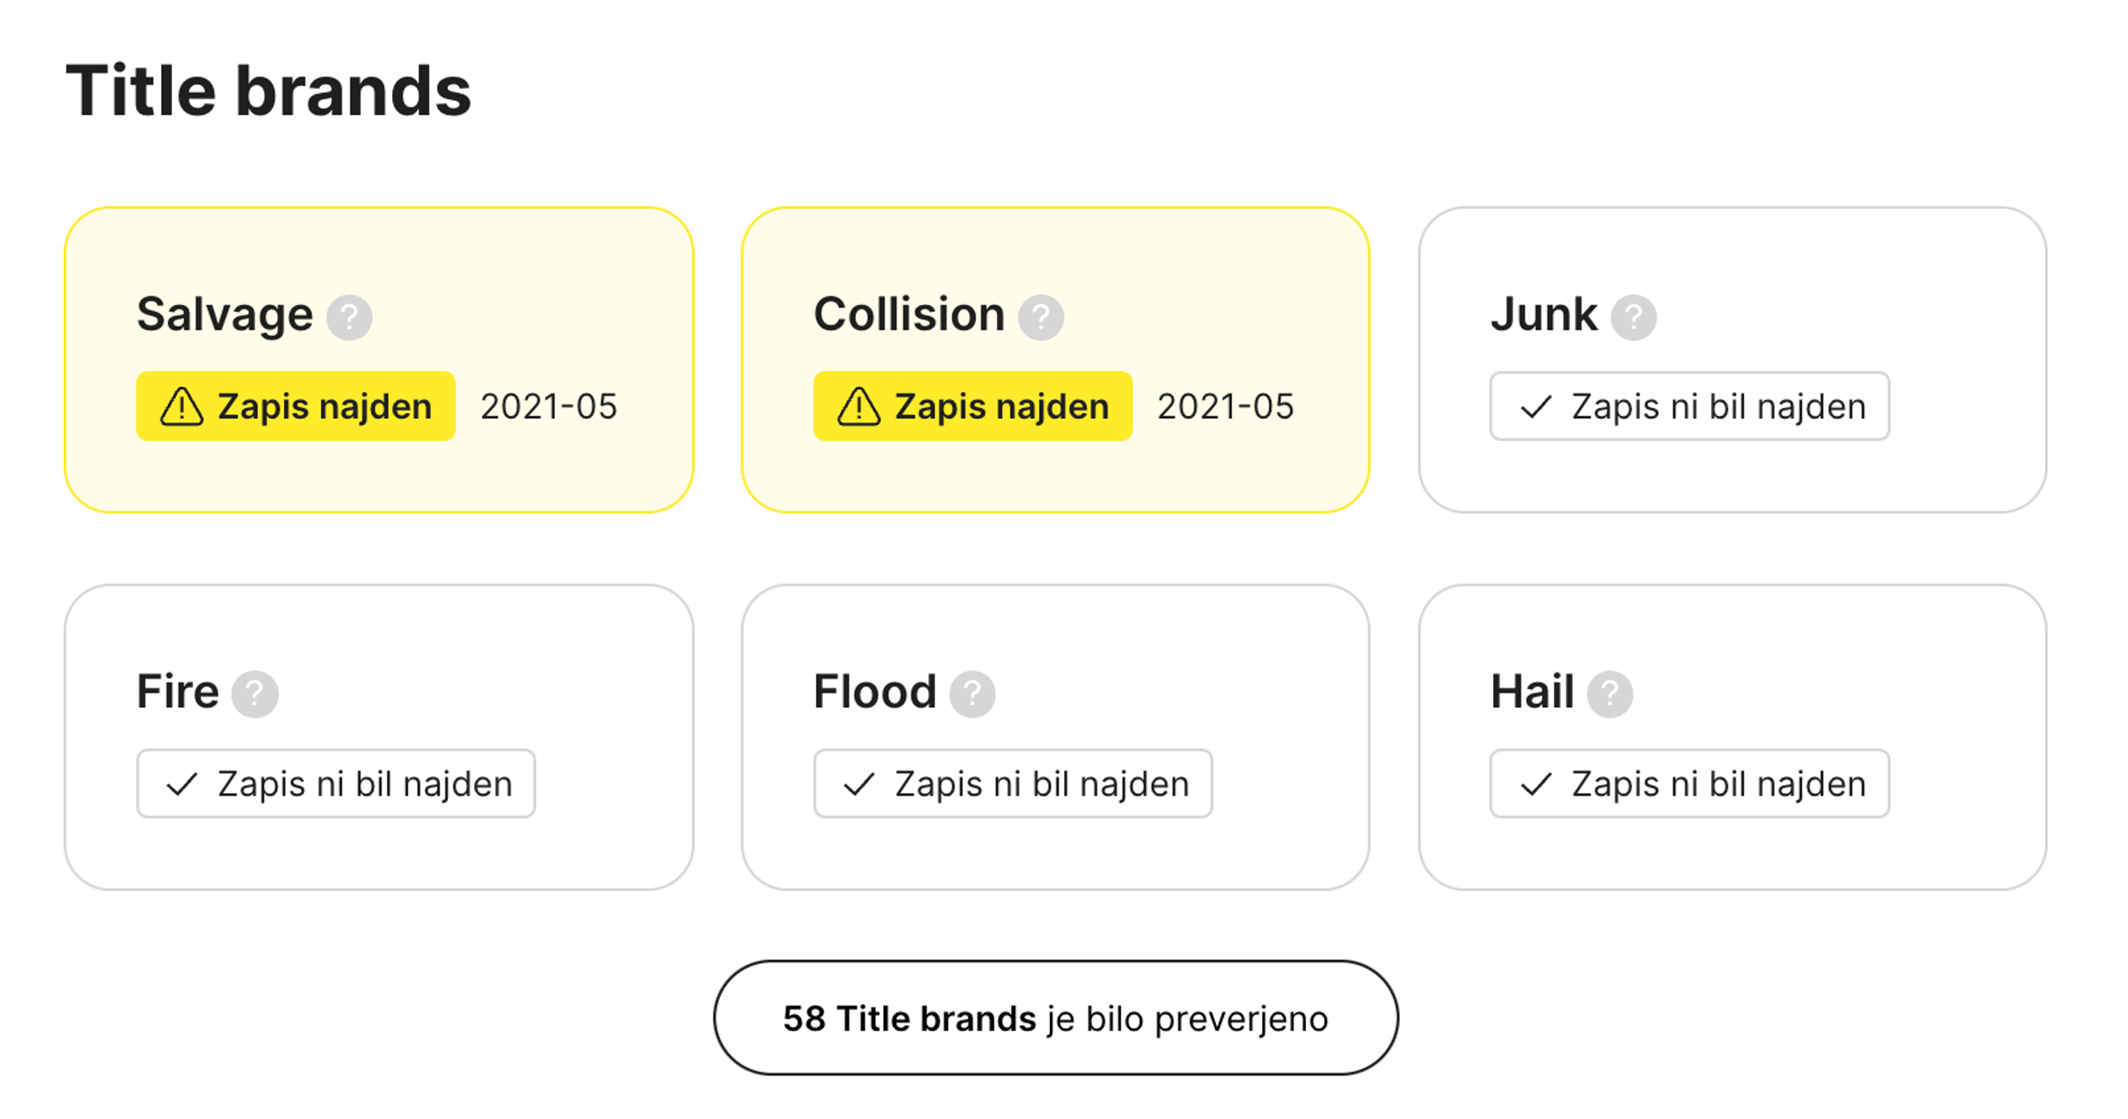
Task: Click the checkmark in the Flood badge
Action: point(858,784)
